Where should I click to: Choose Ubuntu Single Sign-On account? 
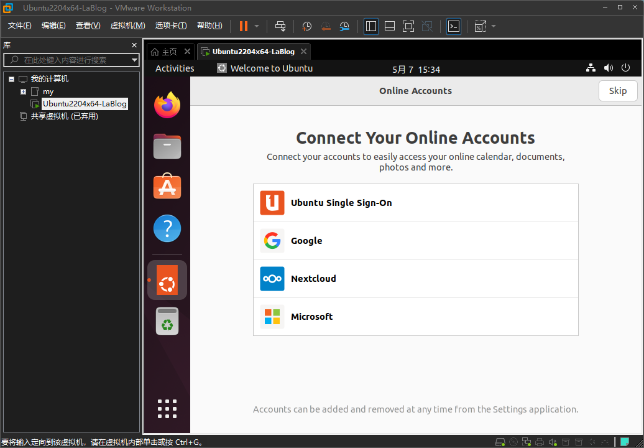[x=416, y=203]
